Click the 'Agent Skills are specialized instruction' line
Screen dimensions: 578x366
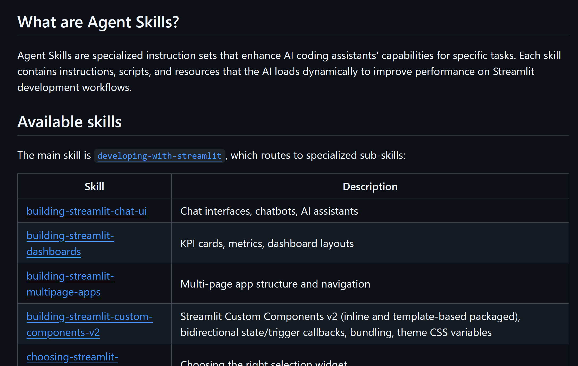point(289,56)
